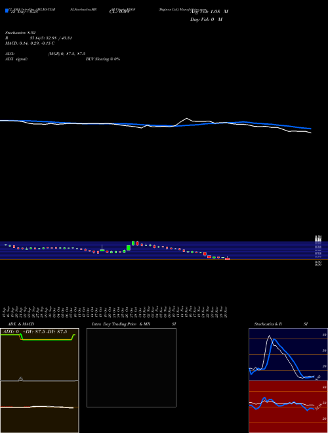Click the "(MGR) 0, 87.5, 87.5" ADX values
The image size is (328, 433).
pyautogui.click(x=67, y=54)
